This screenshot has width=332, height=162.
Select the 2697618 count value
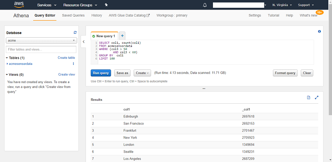(248, 117)
